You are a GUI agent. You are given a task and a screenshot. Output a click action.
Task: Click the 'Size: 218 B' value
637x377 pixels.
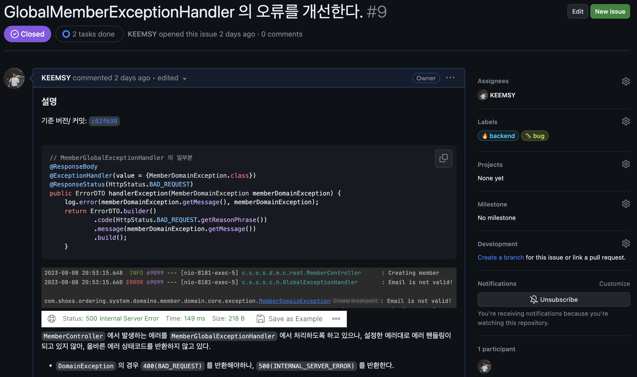click(x=228, y=319)
